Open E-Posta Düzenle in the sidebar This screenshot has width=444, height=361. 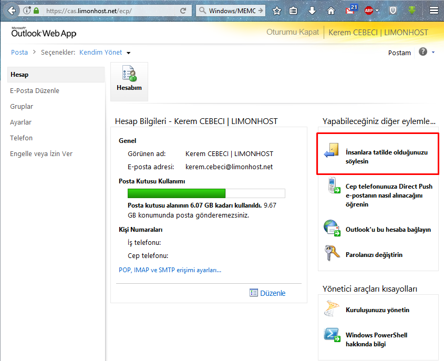tap(35, 90)
